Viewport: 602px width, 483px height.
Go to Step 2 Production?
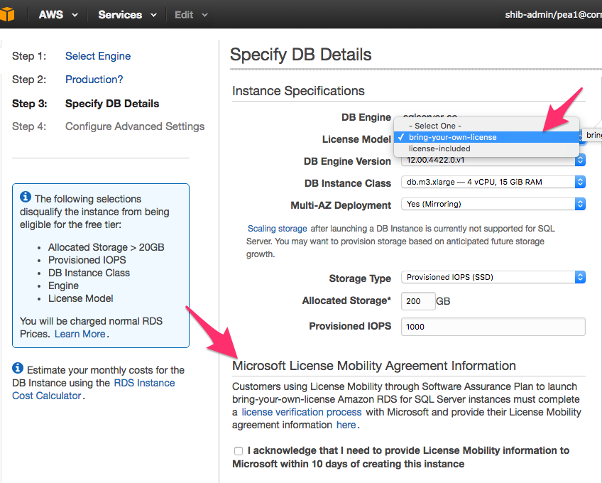click(x=94, y=80)
